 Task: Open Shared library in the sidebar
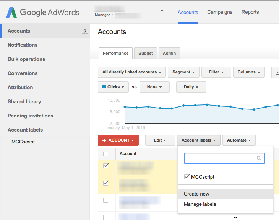coord(24,101)
